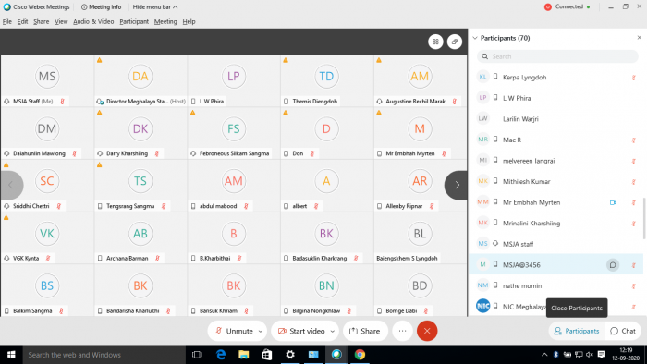
Task: Click the Windows Start button
Action: point(11,355)
